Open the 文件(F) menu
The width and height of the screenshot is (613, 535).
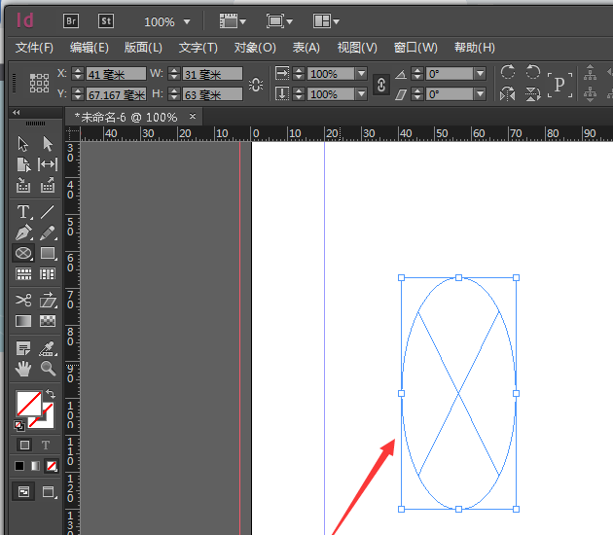[34, 48]
